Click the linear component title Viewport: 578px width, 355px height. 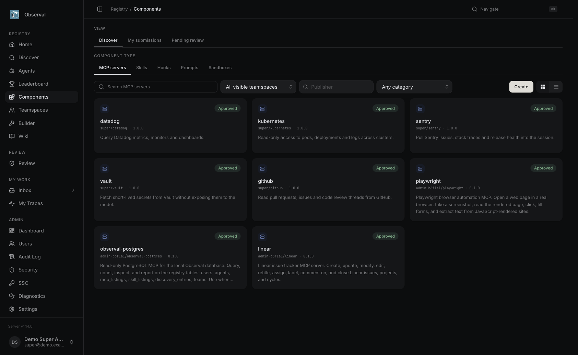tap(264, 249)
